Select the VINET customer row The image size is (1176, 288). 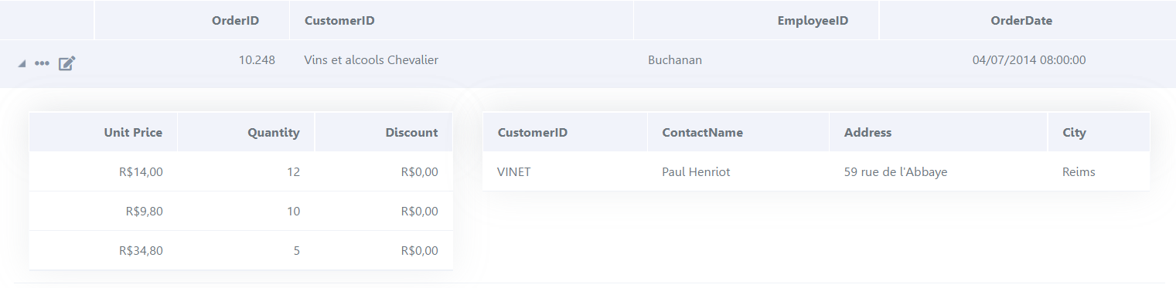point(816,172)
